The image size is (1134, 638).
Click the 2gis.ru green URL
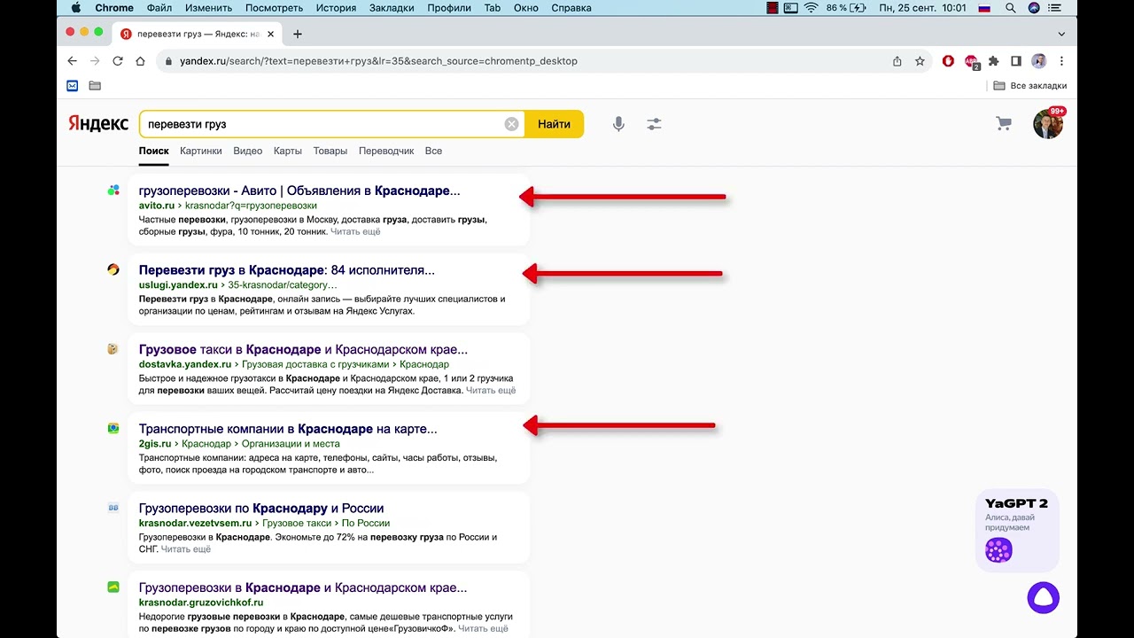155,444
